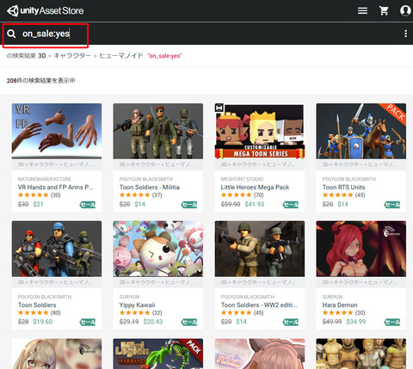Click Hara Demon title

click(x=340, y=304)
